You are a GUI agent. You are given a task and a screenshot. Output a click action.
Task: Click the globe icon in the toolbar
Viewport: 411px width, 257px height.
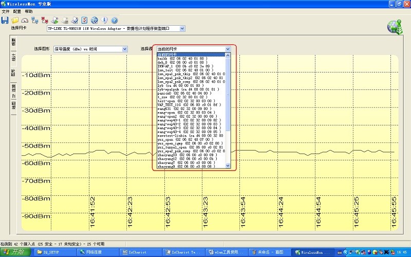(95, 20)
